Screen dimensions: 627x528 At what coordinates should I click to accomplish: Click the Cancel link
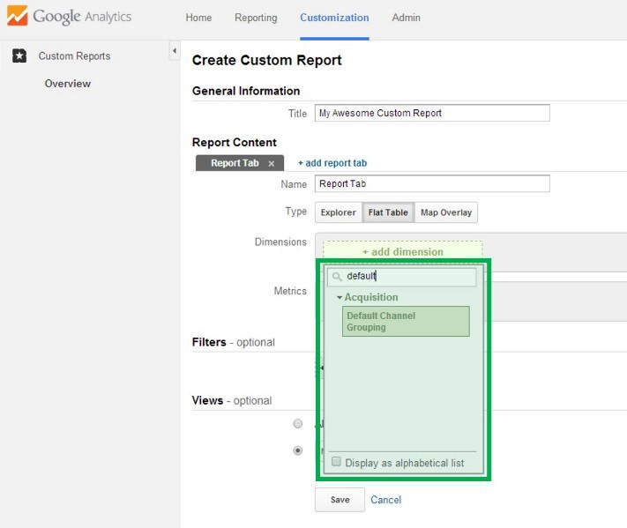(x=385, y=500)
